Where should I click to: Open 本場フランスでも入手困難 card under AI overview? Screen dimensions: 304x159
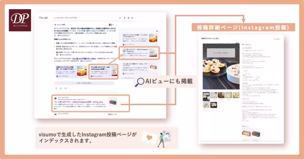(x=71, y=72)
